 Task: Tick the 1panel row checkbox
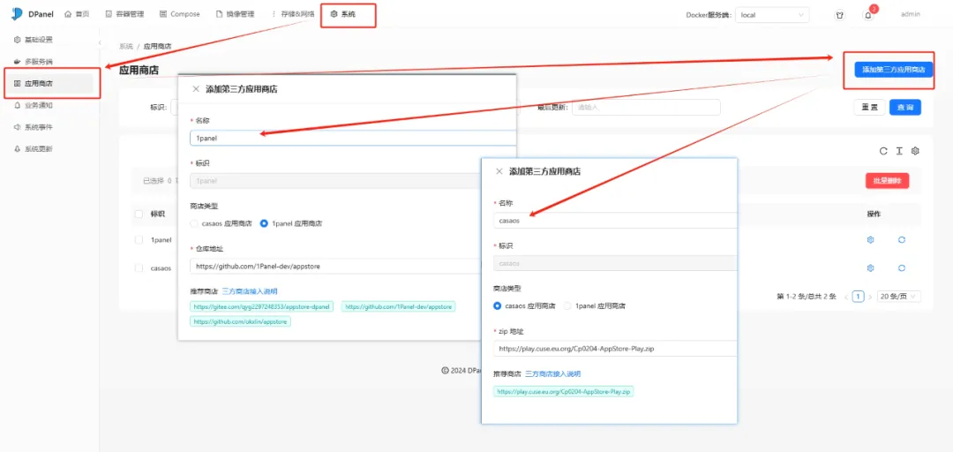(139, 240)
